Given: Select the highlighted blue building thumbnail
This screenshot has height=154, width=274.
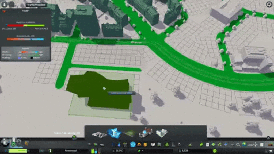Looking at the screenshot, I should [114, 133].
